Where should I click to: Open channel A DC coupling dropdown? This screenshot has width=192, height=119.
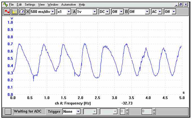[108, 12]
